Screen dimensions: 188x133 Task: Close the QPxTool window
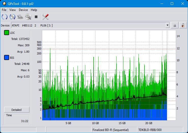coord(182,4)
